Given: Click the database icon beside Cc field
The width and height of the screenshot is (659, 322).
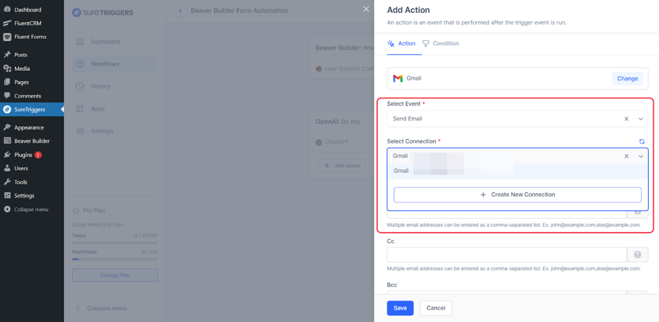Looking at the screenshot, I should point(637,255).
